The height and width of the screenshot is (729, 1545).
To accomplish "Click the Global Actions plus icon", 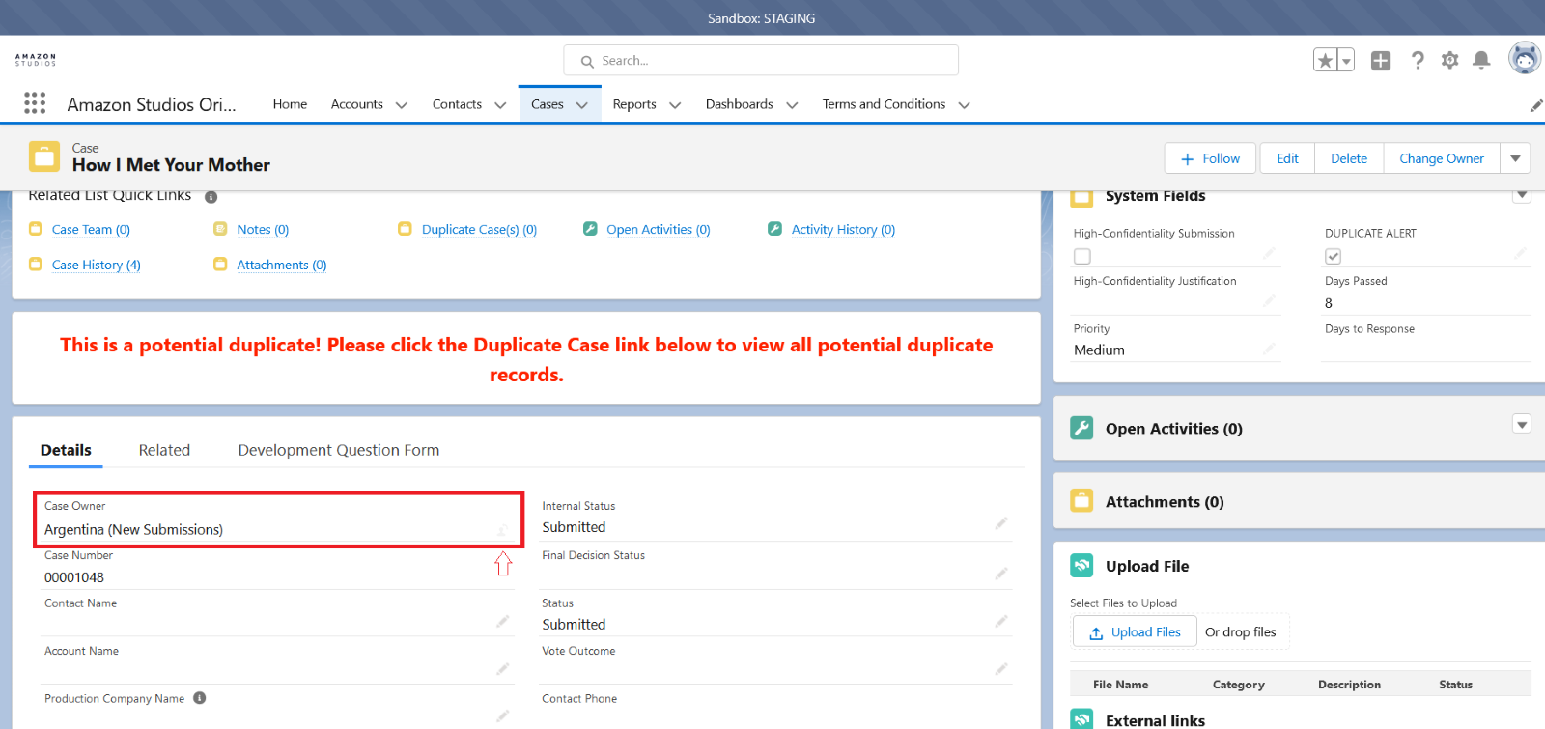I will click(1381, 61).
